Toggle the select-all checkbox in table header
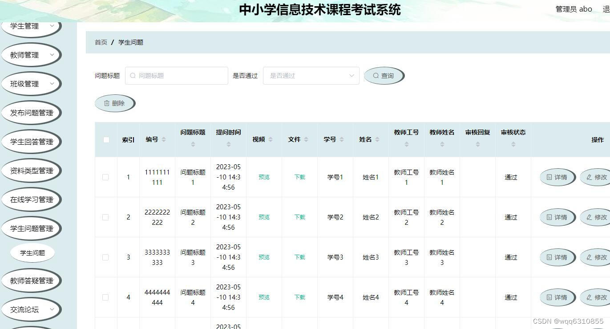The width and height of the screenshot is (610, 329). [x=106, y=139]
